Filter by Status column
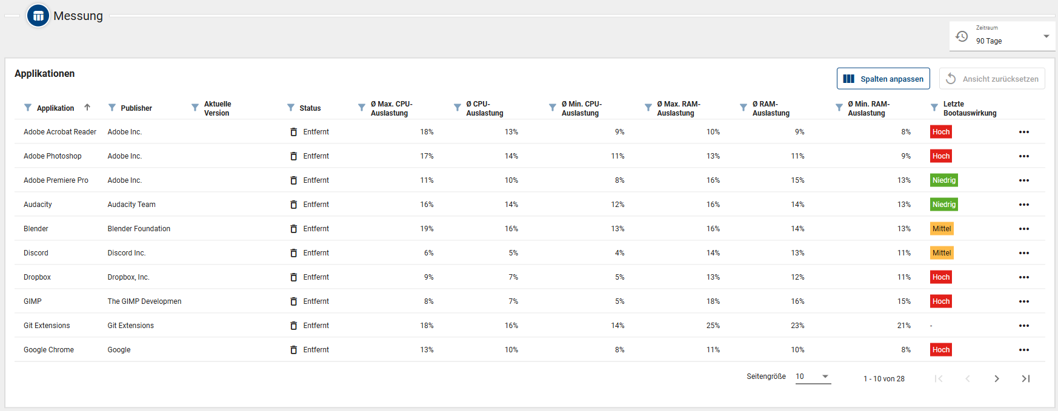Screen dimensions: 1058x411 coord(291,108)
